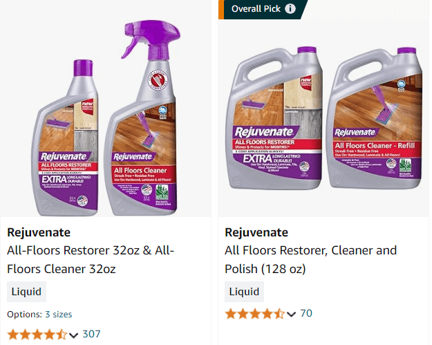Click the 3 sizes options link
The height and width of the screenshot is (345, 432).
[x=58, y=314]
